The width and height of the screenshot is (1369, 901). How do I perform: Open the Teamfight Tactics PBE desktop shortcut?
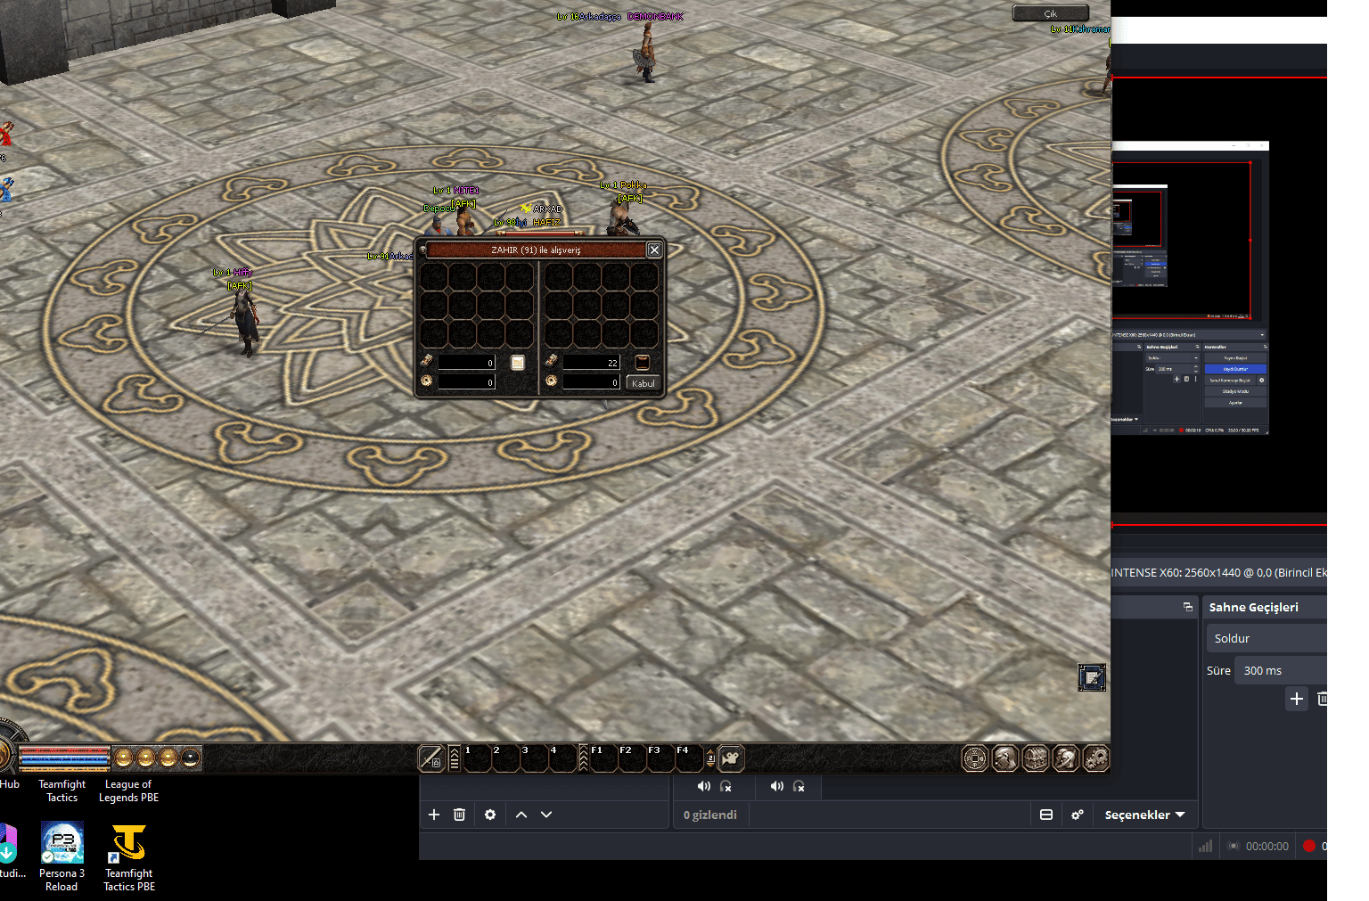coord(129,856)
